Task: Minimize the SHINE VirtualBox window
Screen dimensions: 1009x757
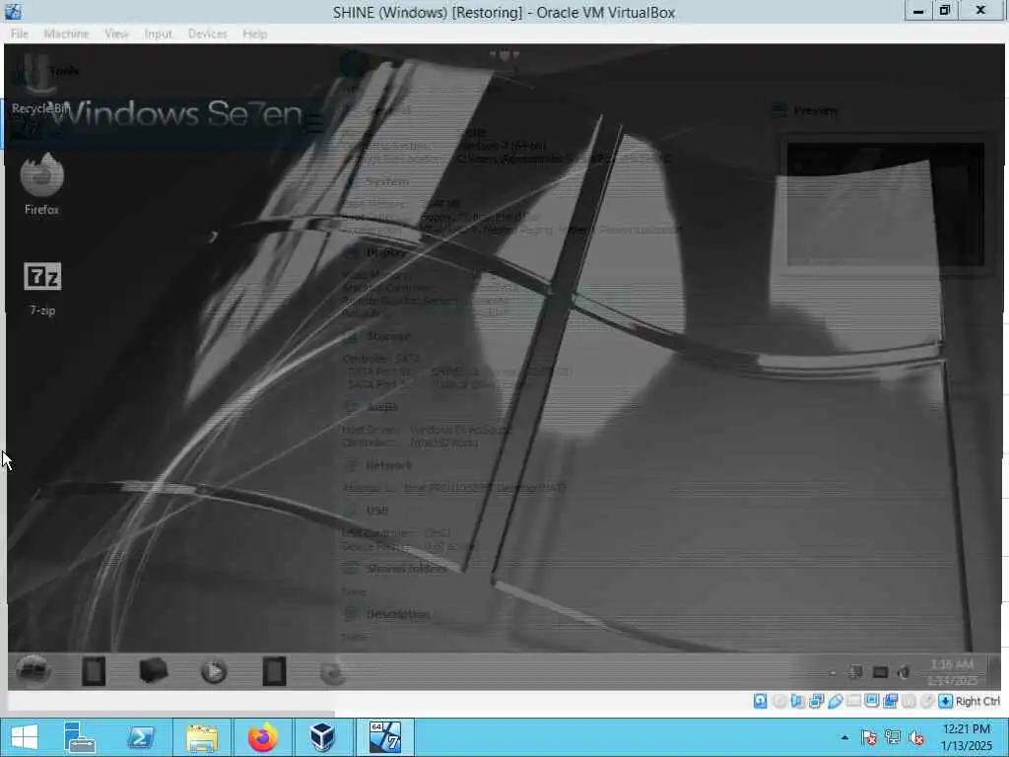Action: pyautogui.click(x=918, y=10)
